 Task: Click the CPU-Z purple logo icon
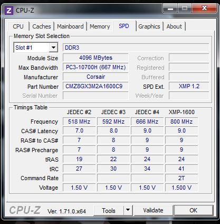pos(8,11)
